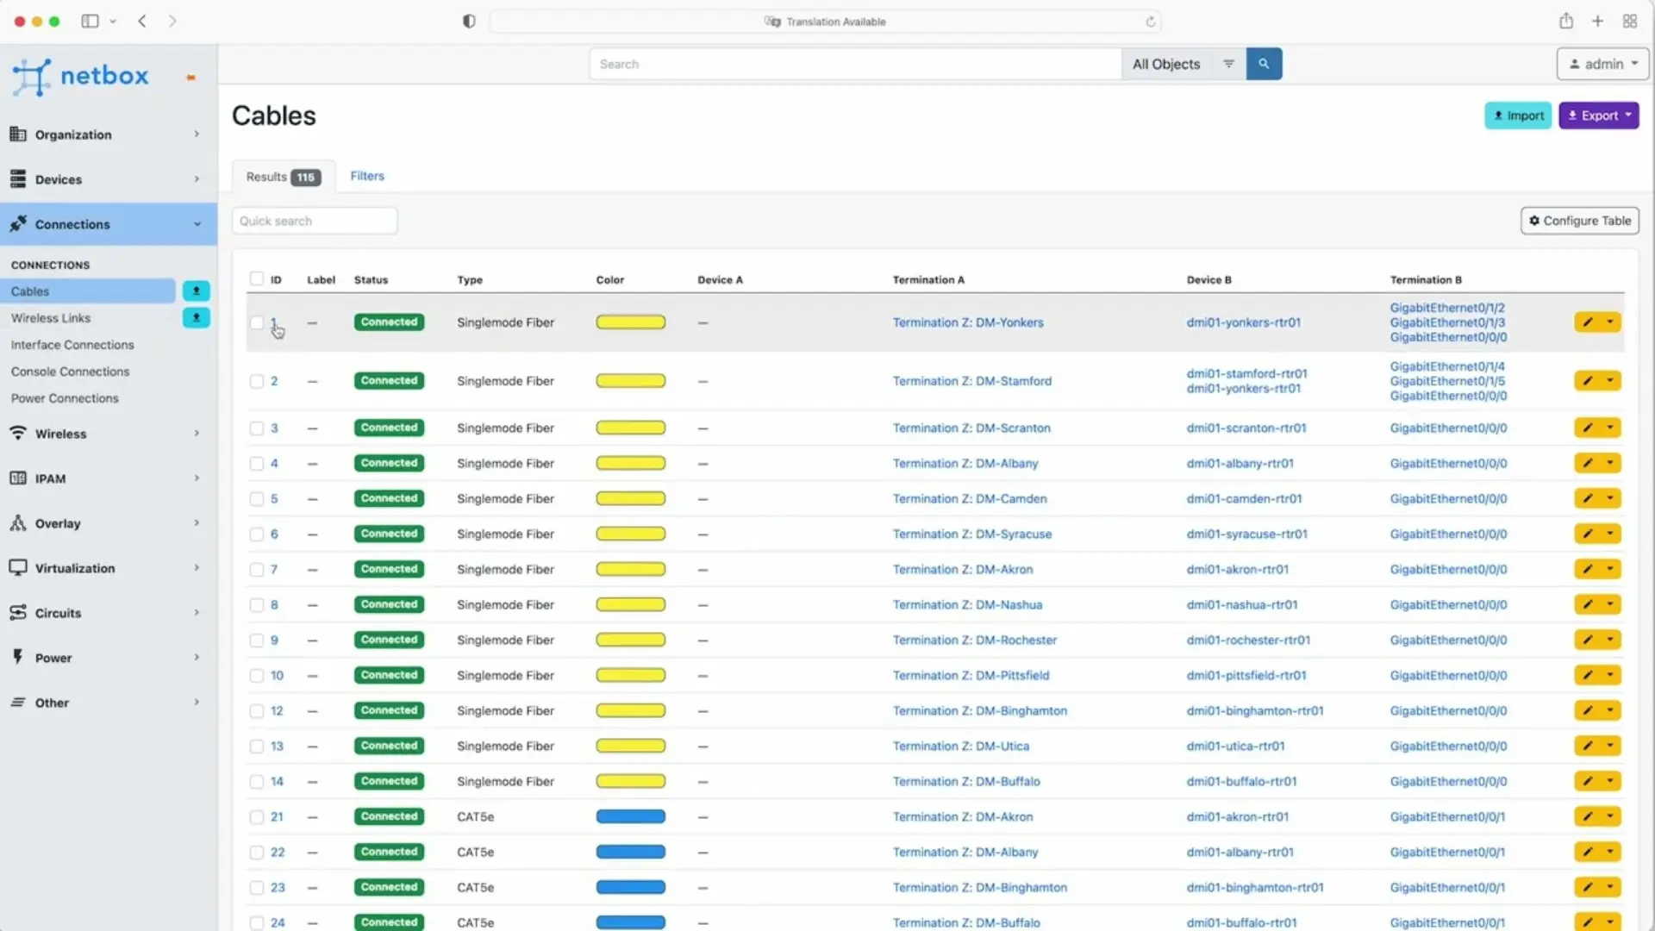Open Interface Connections in the sidebar
Screen dimensions: 1655x931
(x=72, y=345)
